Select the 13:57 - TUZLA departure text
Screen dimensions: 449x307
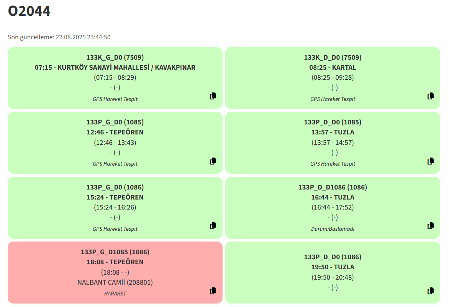[333, 132]
